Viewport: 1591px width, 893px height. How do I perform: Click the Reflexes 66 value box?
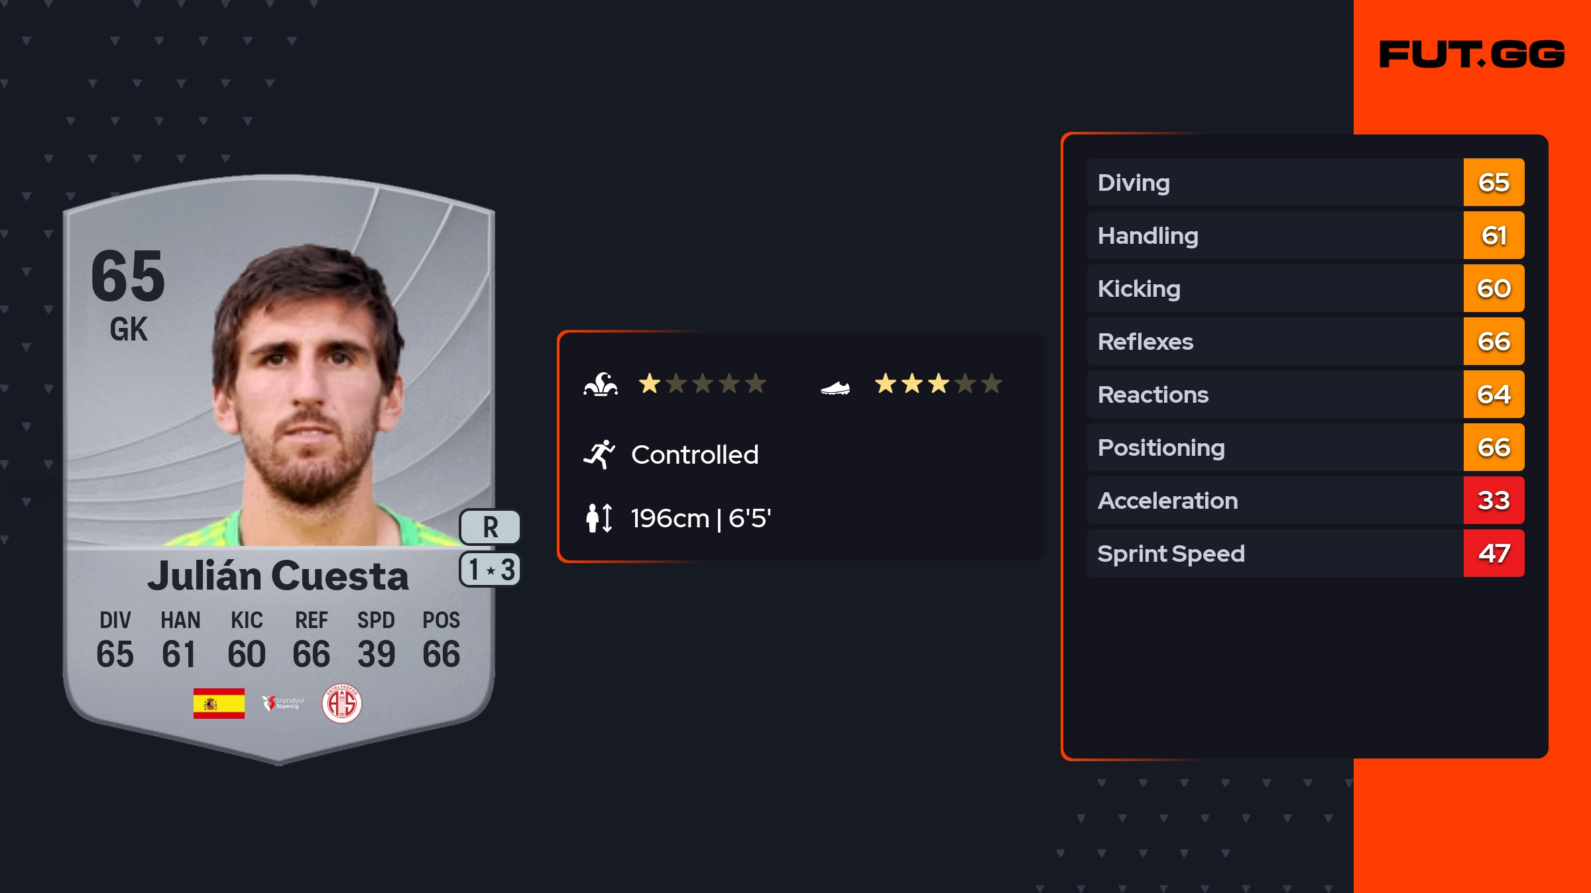click(x=1494, y=341)
